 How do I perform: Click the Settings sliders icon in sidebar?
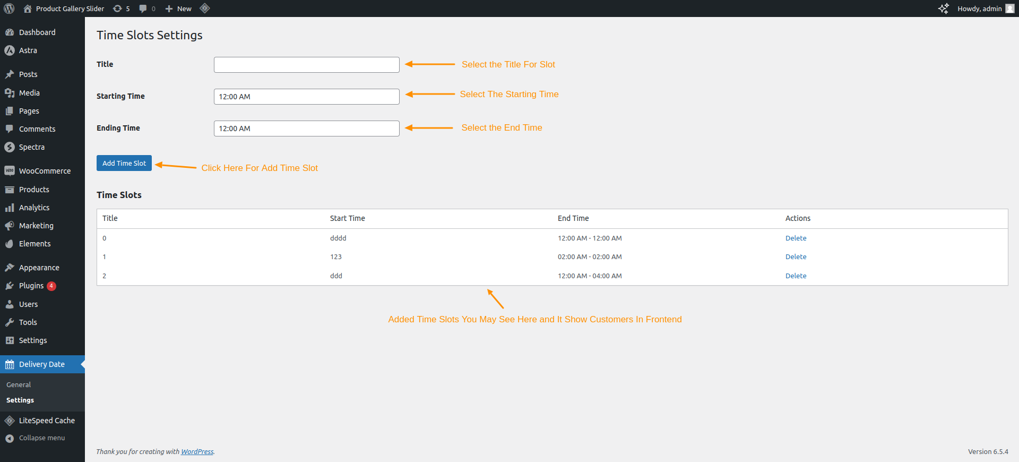tap(10, 340)
